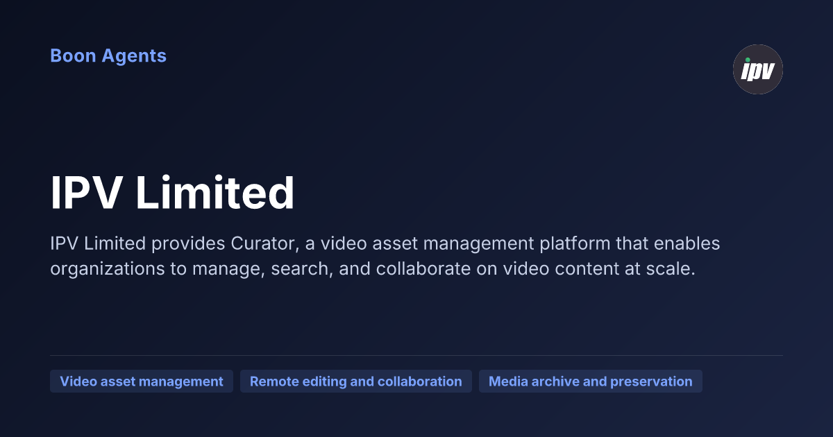Open the Boon Agents link
Screen dimensions: 833x437
pos(108,56)
